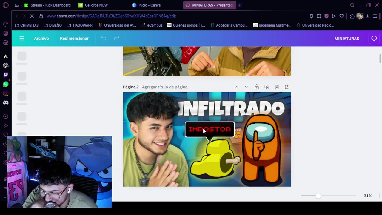Image resolution: width=382 pixels, height=215 pixels.
Task: Open Twitch in the sidebar
Action: 6,75
